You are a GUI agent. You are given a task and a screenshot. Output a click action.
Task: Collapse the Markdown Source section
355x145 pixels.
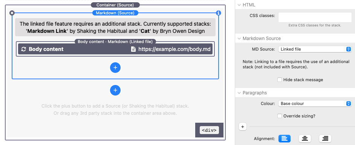click(239, 39)
